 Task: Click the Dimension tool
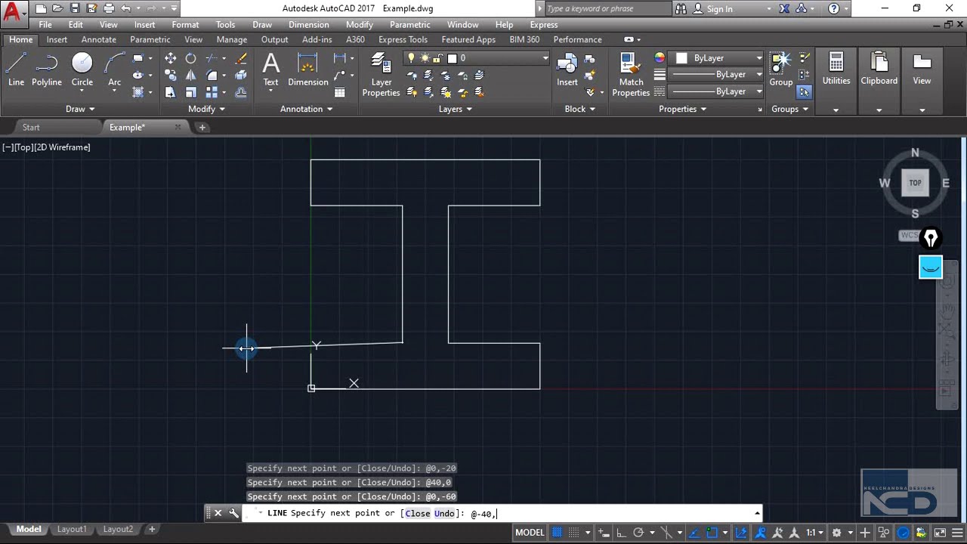[x=307, y=70]
